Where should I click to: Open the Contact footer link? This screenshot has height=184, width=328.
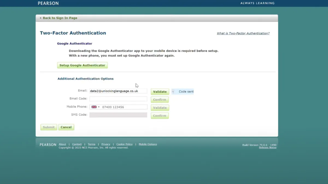[77, 144]
